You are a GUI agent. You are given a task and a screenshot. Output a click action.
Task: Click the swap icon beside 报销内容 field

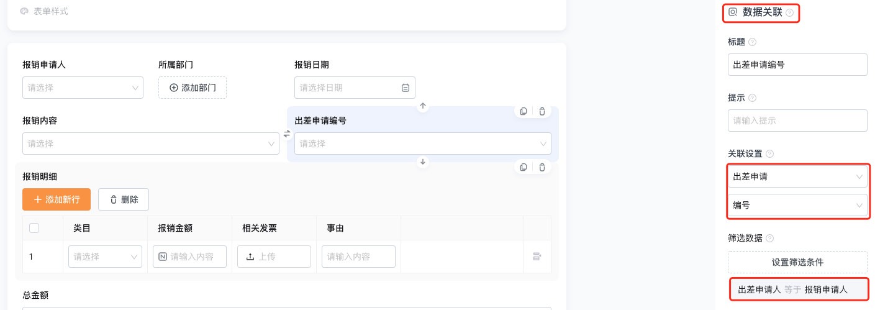[x=287, y=134]
